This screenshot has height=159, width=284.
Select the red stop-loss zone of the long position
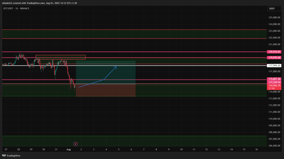point(105,90)
